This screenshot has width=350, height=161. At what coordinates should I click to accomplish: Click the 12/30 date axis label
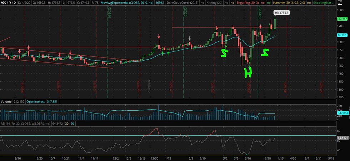154,159
